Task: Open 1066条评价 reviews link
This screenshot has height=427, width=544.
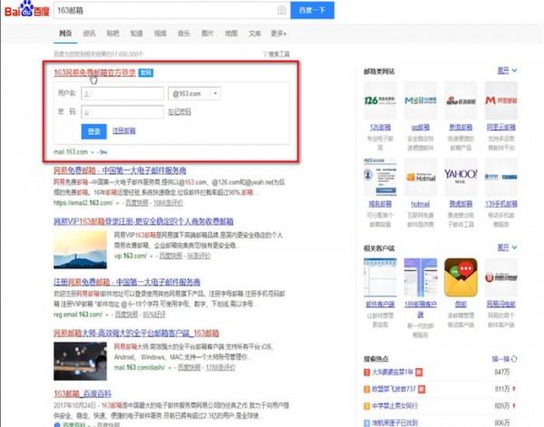Action: tap(168, 203)
